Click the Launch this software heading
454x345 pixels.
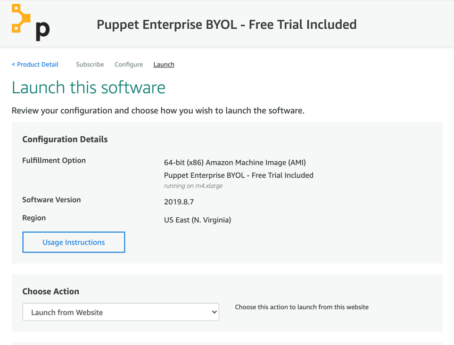[x=88, y=87]
